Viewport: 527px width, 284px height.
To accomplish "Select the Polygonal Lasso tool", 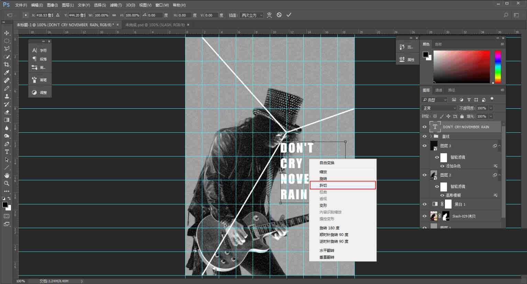I will point(7,49).
